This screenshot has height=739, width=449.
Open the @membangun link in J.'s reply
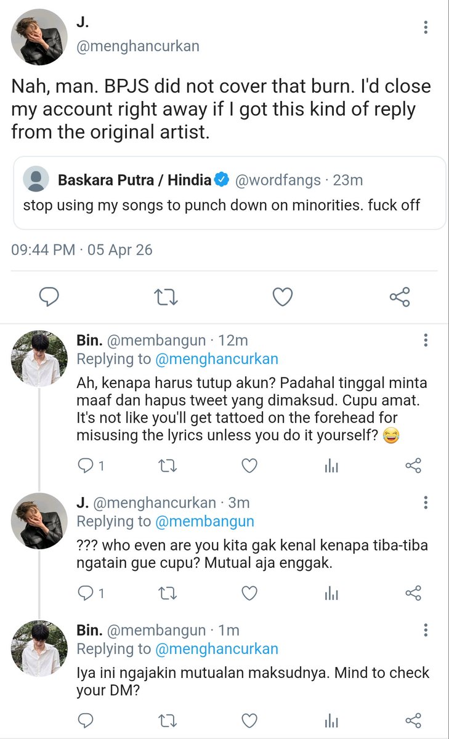tap(204, 522)
